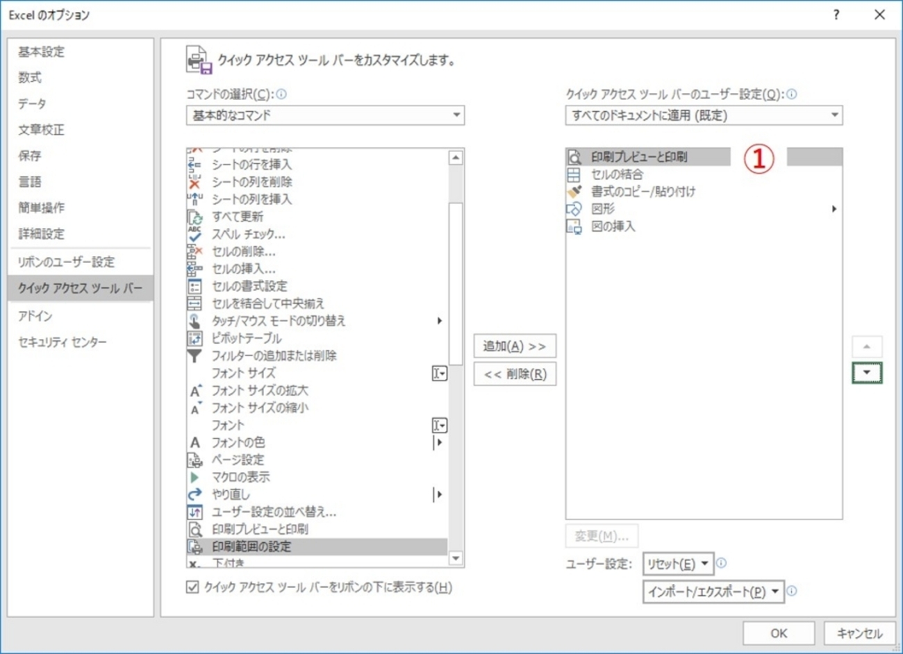Click the シートの行を挿入 command icon
This screenshot has width=903, height=654.
point(194,165)
